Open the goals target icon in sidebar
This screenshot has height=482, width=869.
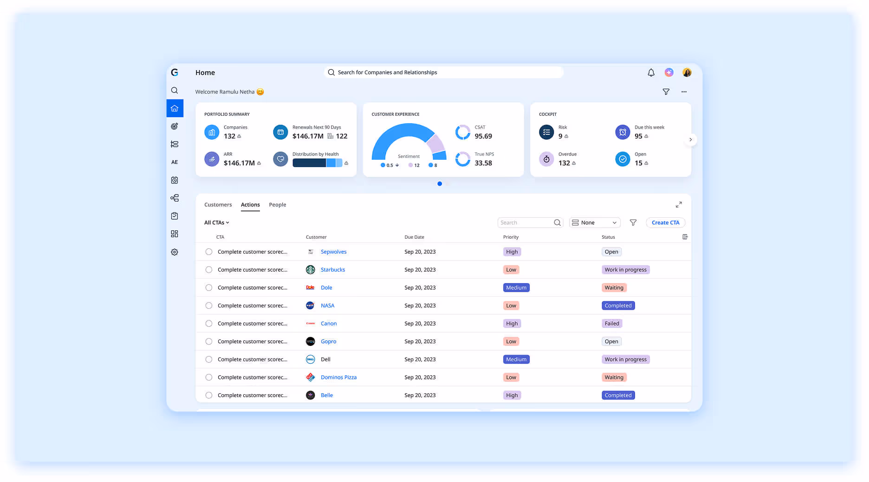175,126
